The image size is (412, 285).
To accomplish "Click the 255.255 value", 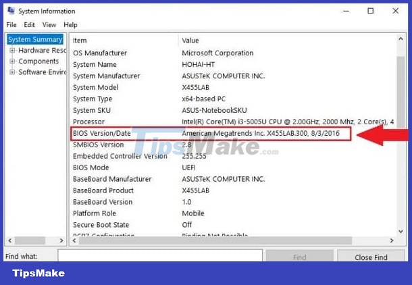I will [194, 156].
